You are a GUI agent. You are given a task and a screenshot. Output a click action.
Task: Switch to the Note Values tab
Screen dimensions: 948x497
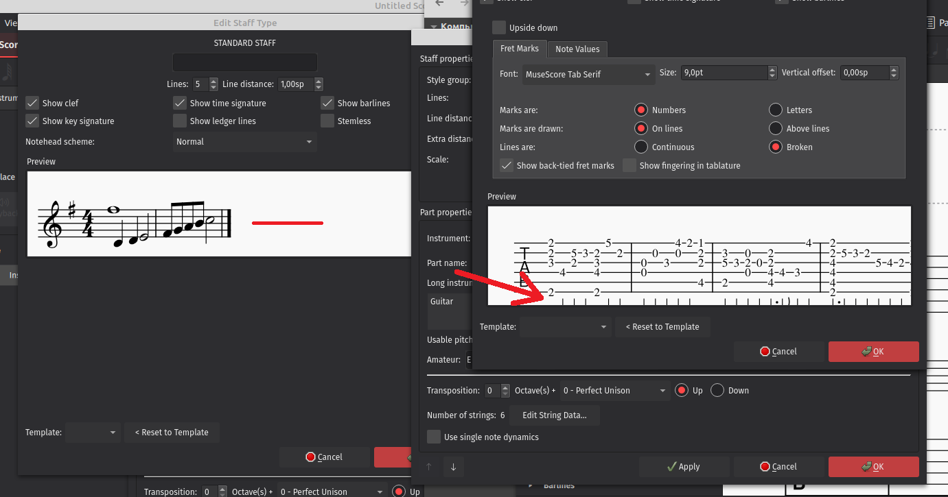coord(577,49)
